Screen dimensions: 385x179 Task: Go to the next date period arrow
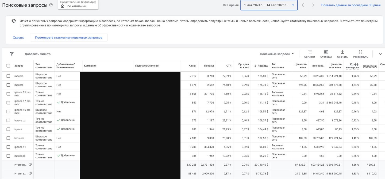[313, 5]
